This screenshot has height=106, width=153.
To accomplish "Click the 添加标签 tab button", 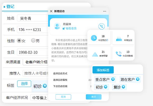I will tap(103, 70).
